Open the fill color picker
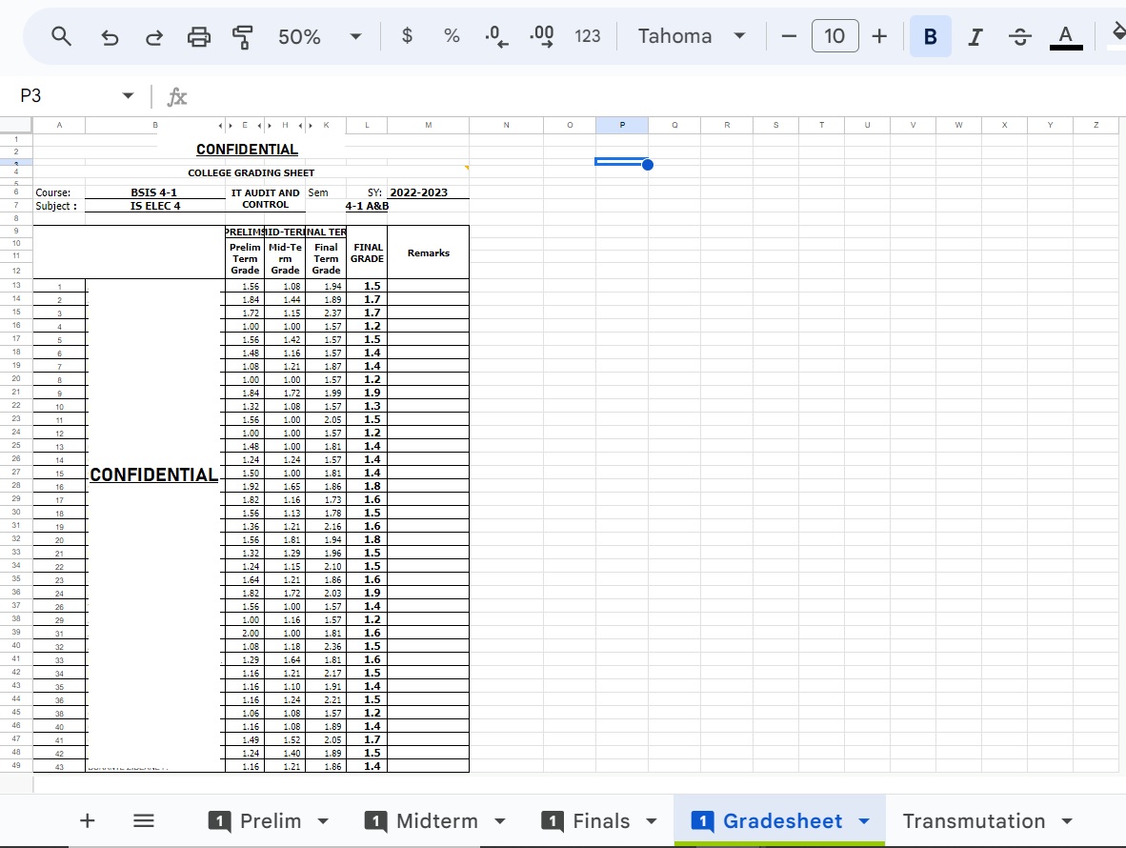The width and height of the screenshot is (1126, 848). pos(1117,34)
